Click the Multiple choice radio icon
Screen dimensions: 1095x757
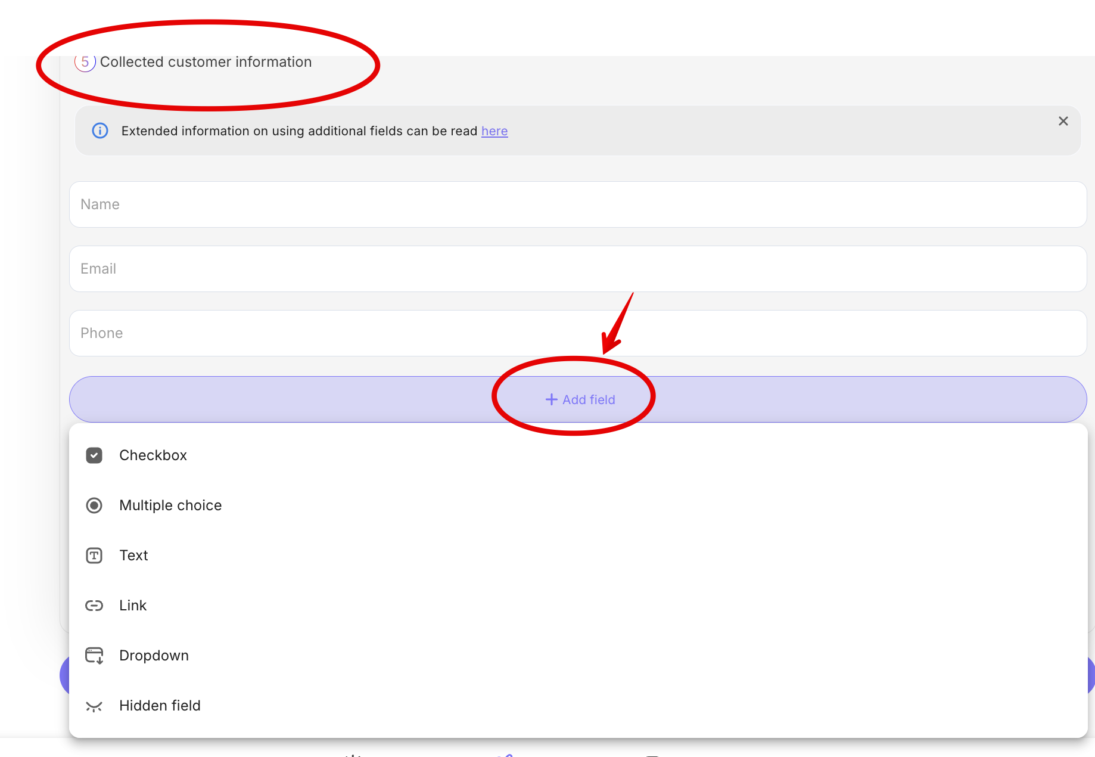[94, 505]
